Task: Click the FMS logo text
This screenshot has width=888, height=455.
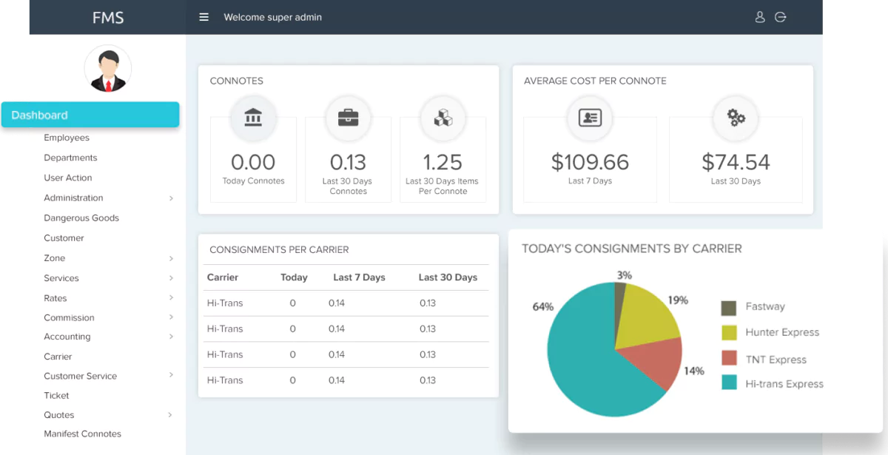Action: pyautogui.click(x=108, y=18)
